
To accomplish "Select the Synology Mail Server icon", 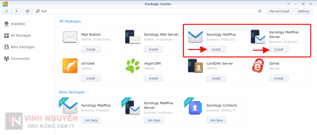I will coord(133,37).
